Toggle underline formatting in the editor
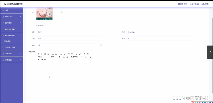 (x=45, y=54)
